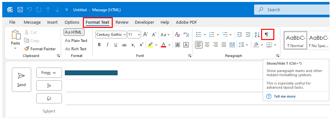Increase indent of paragraph

tap(248, 35)
